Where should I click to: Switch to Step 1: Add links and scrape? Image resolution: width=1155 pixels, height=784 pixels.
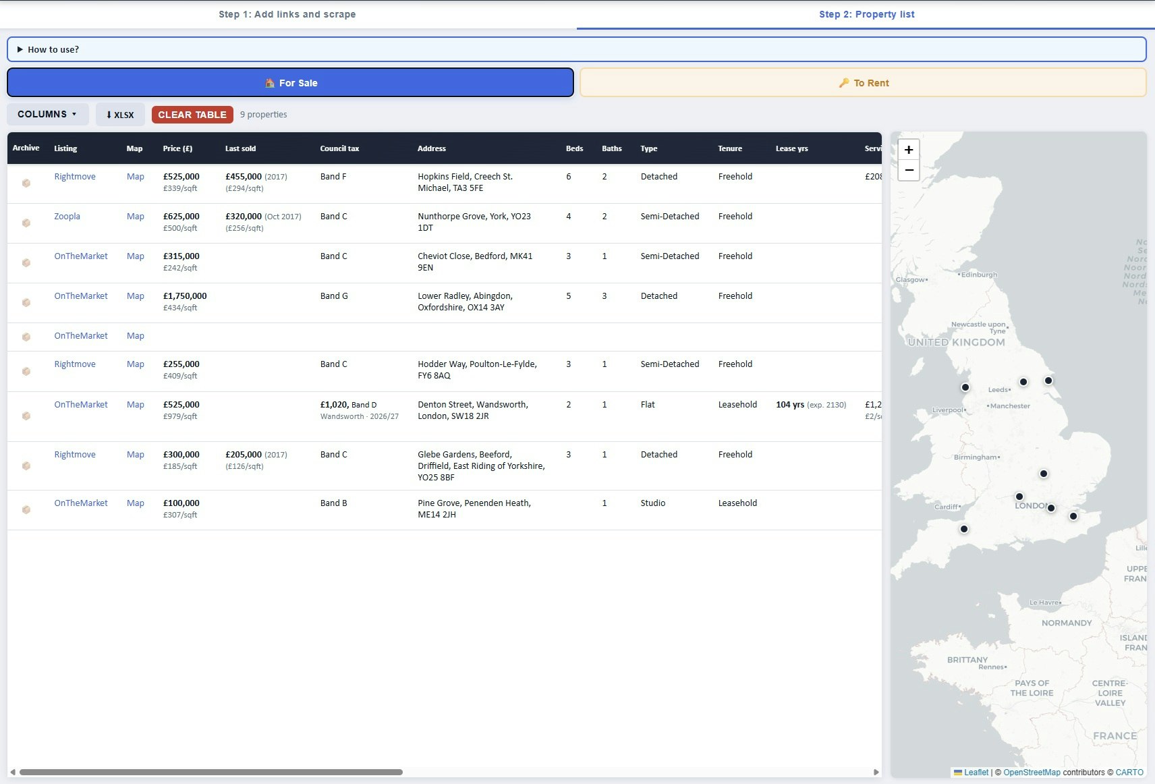pos(287,14)
